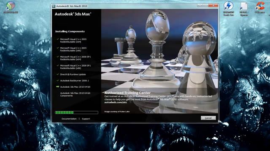Screen dimensions: 270x151
Task: Click checkmark beside Visual C++ 2005 Redistributable (x86)
Action: (57, 48)
